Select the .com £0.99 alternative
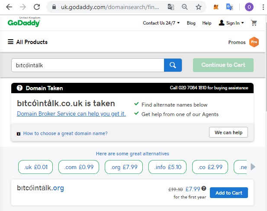This screenshot has height=211, width=267. 79,167
